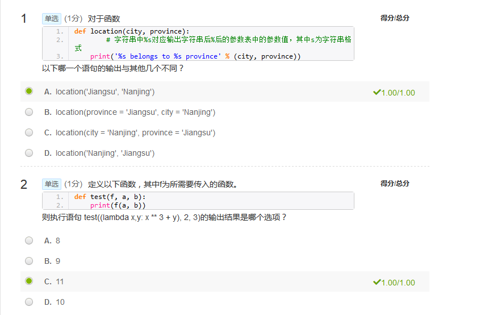
Task: Click the green checkmark score icon for question 2
Action: (x=377, y=282)
